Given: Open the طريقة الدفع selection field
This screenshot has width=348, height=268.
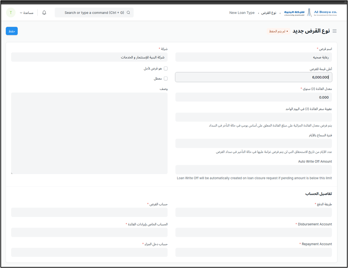Looking at the screenshot, I should (253, 212).
